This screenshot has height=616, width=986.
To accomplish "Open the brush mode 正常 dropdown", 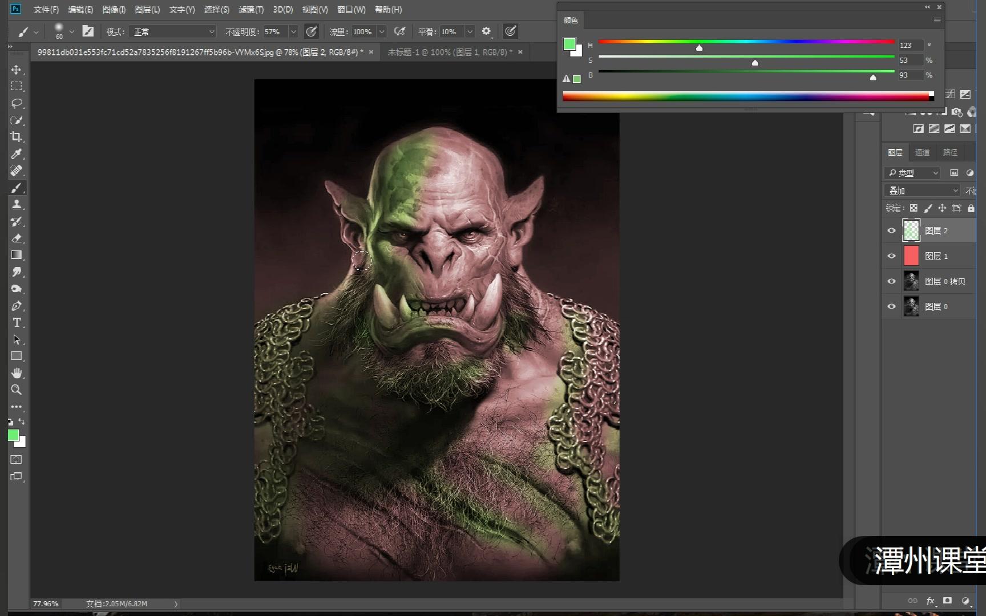I will point(172,32).
